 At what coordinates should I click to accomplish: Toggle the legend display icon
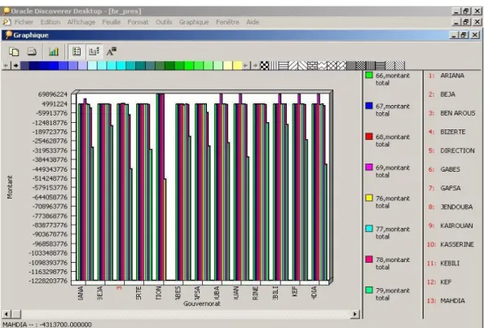pyautogui.click(x=77, y=51)
